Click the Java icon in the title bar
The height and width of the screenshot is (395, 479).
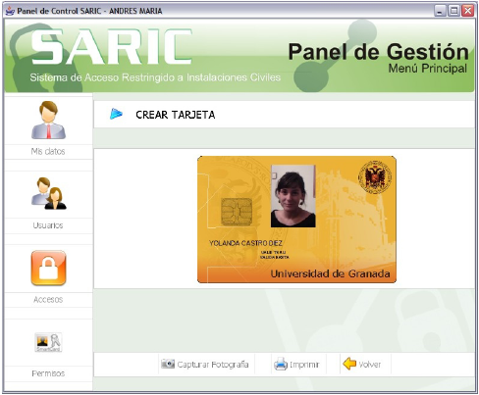click(x=10, y=11)
